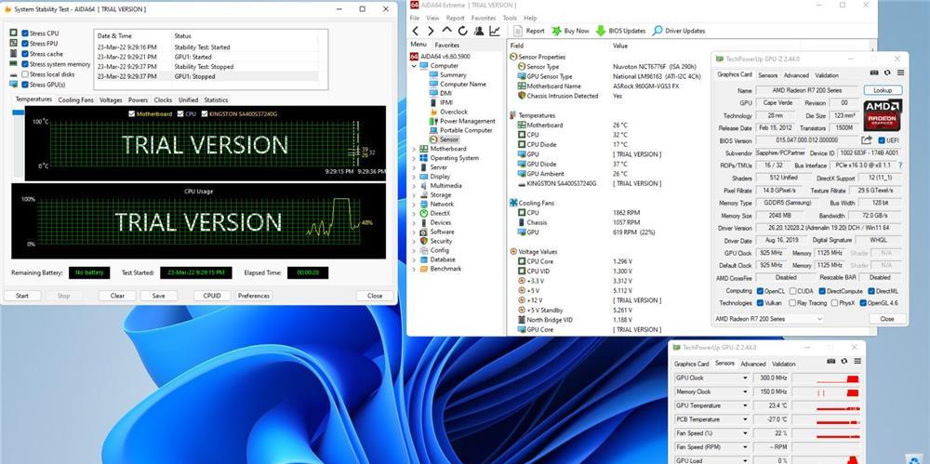Image resolution: width=930 pixels, height=464 pixels.
Task: Open the Report menu in AIDA64 menu bar
Action: click(x=456, y=18)
